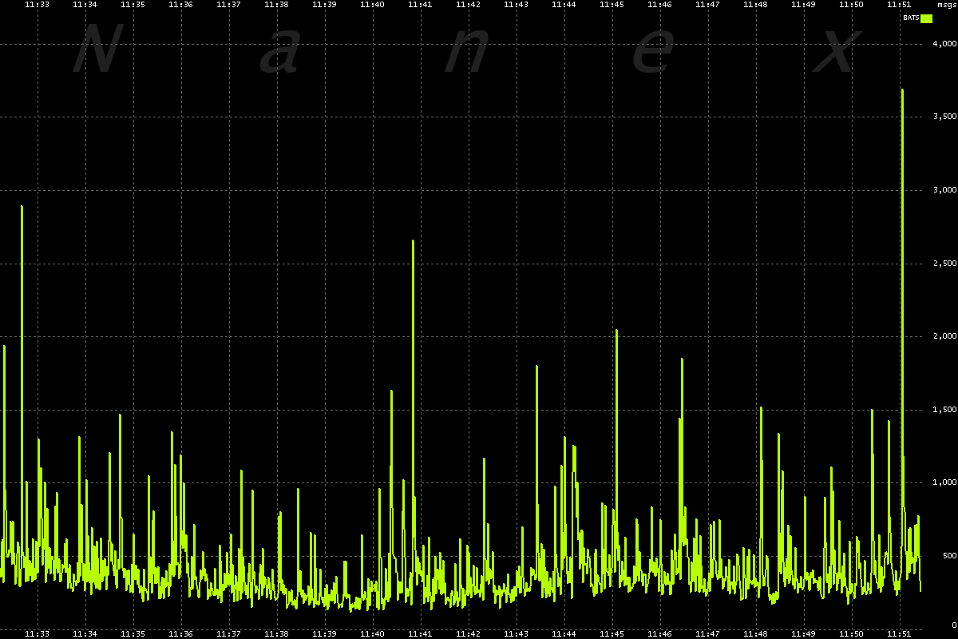
Task: Select the 500 y-axis value
Action: click(948, 555)
